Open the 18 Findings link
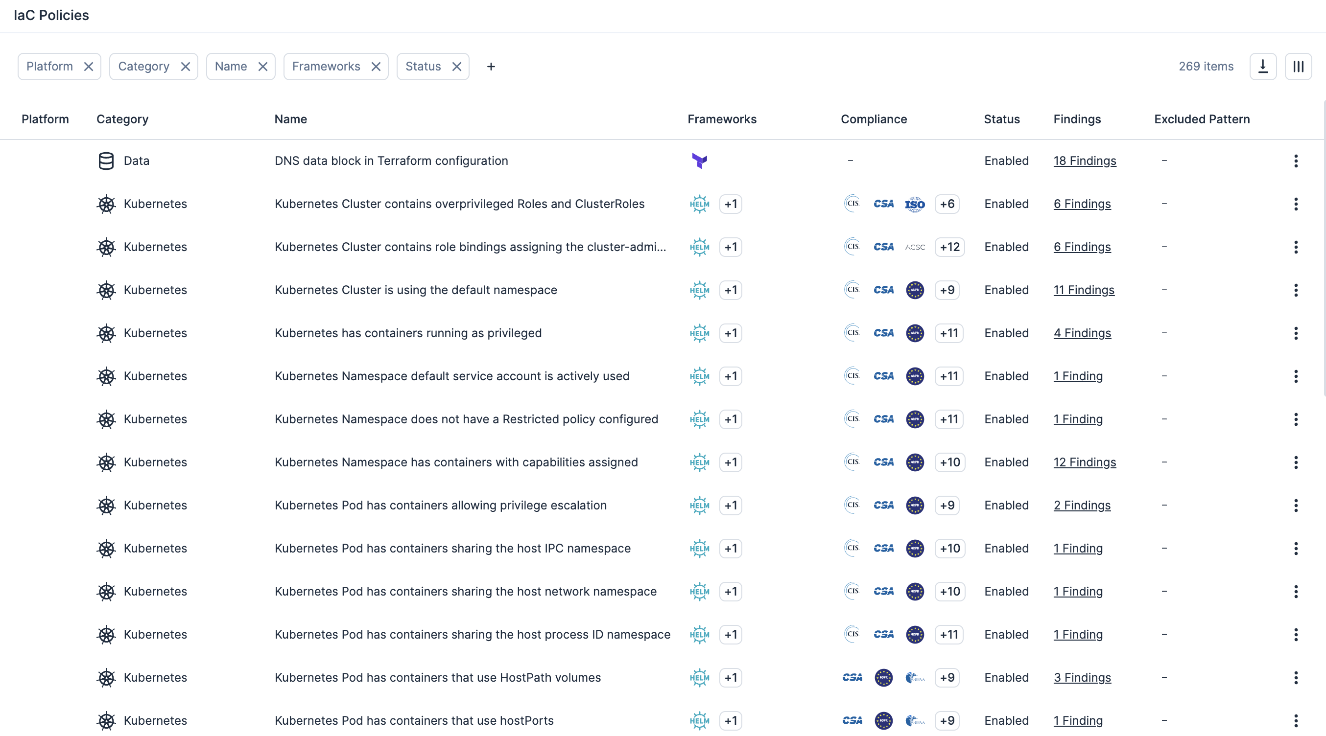This screenshot has height=736, width=1326. pyautogui.click(x=1085, y=161)
